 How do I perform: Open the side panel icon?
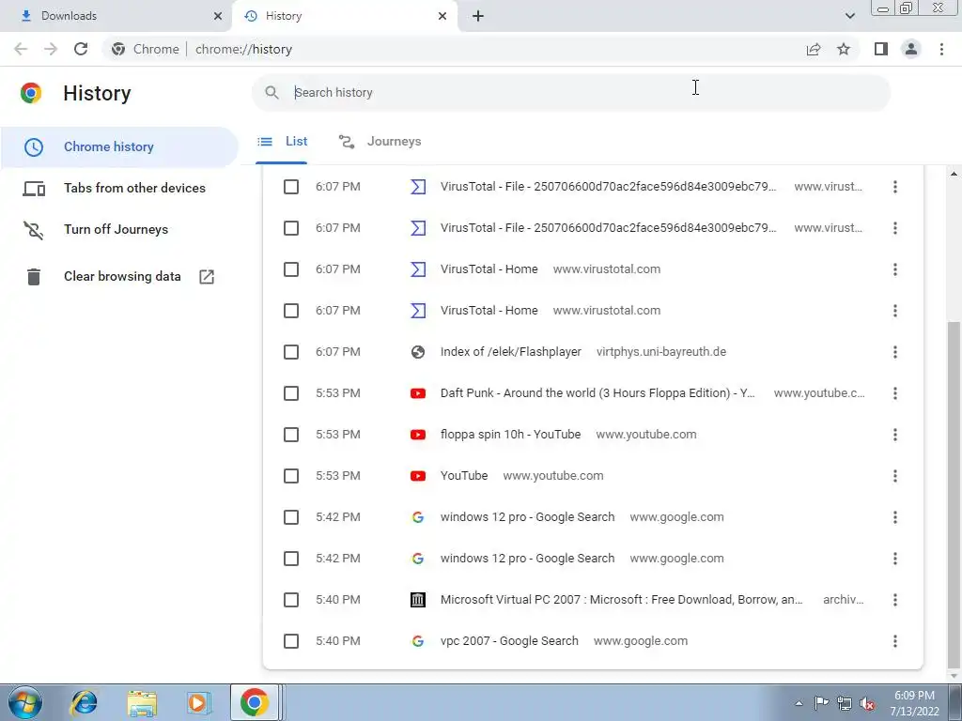click(x=881, y=49)
